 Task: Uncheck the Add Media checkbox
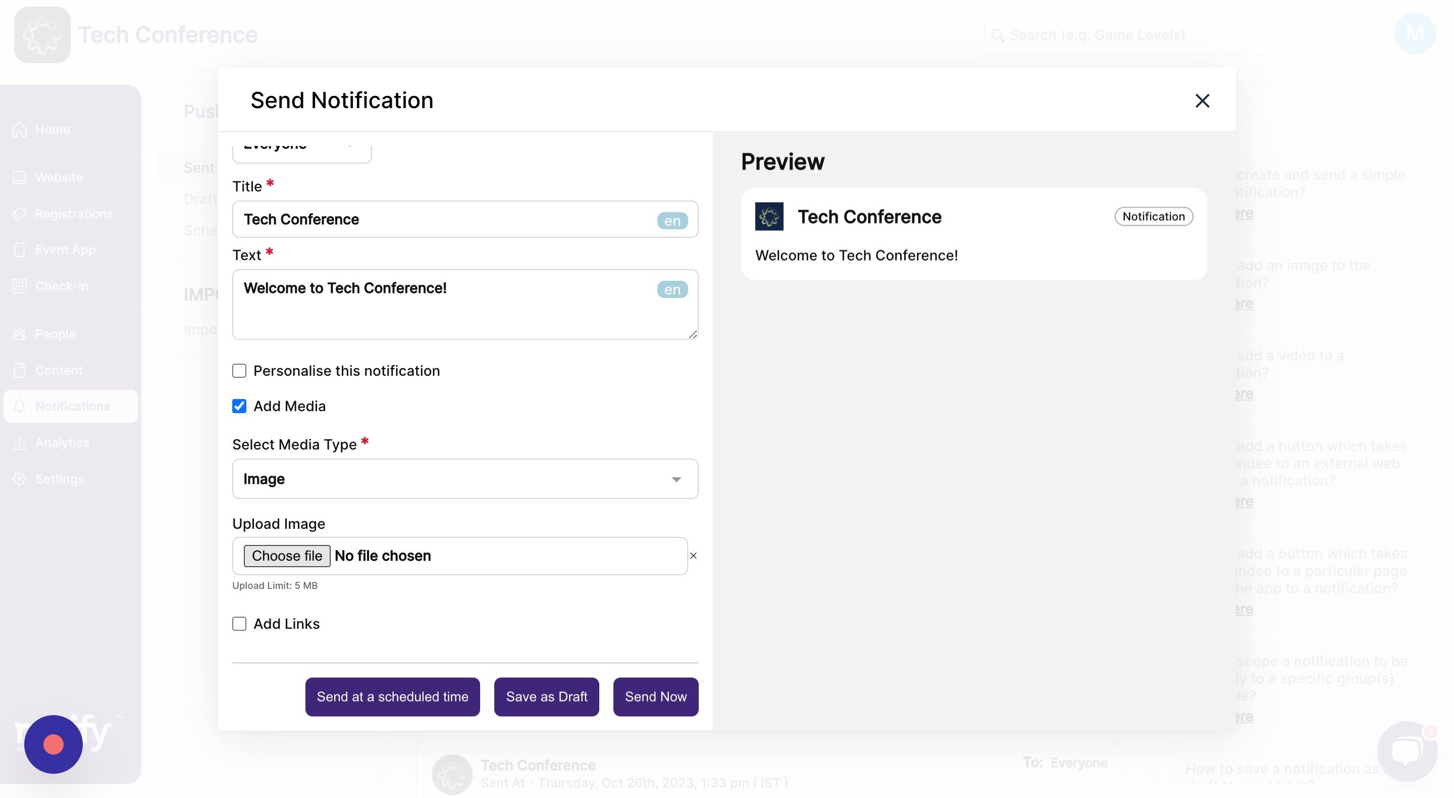tap(239, 406)
